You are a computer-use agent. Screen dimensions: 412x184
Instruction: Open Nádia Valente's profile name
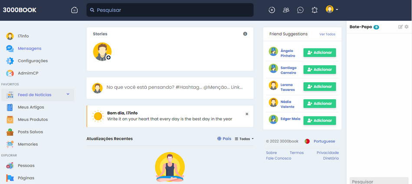click(288, 104)
